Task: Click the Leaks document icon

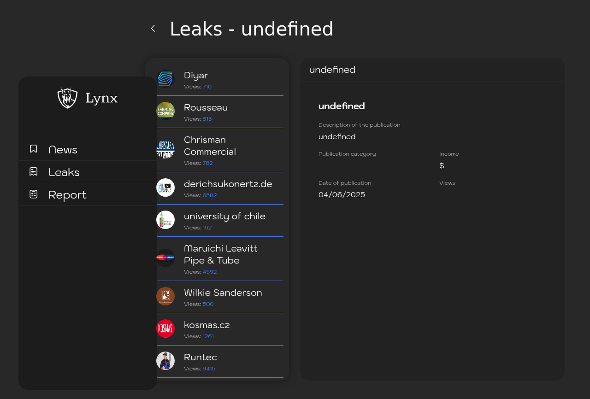Action: tap(34, 171)
